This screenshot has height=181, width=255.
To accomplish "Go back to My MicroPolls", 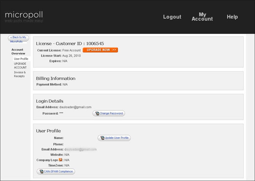I will coord(18,39).
